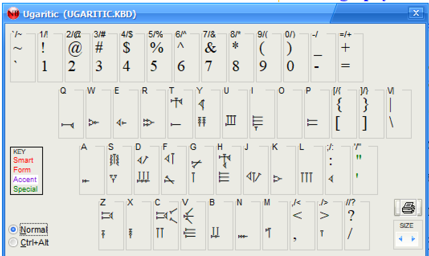Viewport: 429px width, 256px height.
Task: Increase keyboard size with right arrow
Action: coord(413,239)
